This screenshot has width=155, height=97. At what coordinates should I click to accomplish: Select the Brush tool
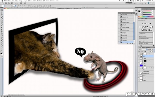(2, 24)
